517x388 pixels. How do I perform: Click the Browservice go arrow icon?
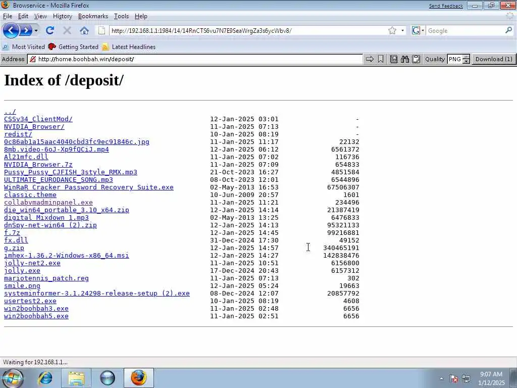pos(370,59)
